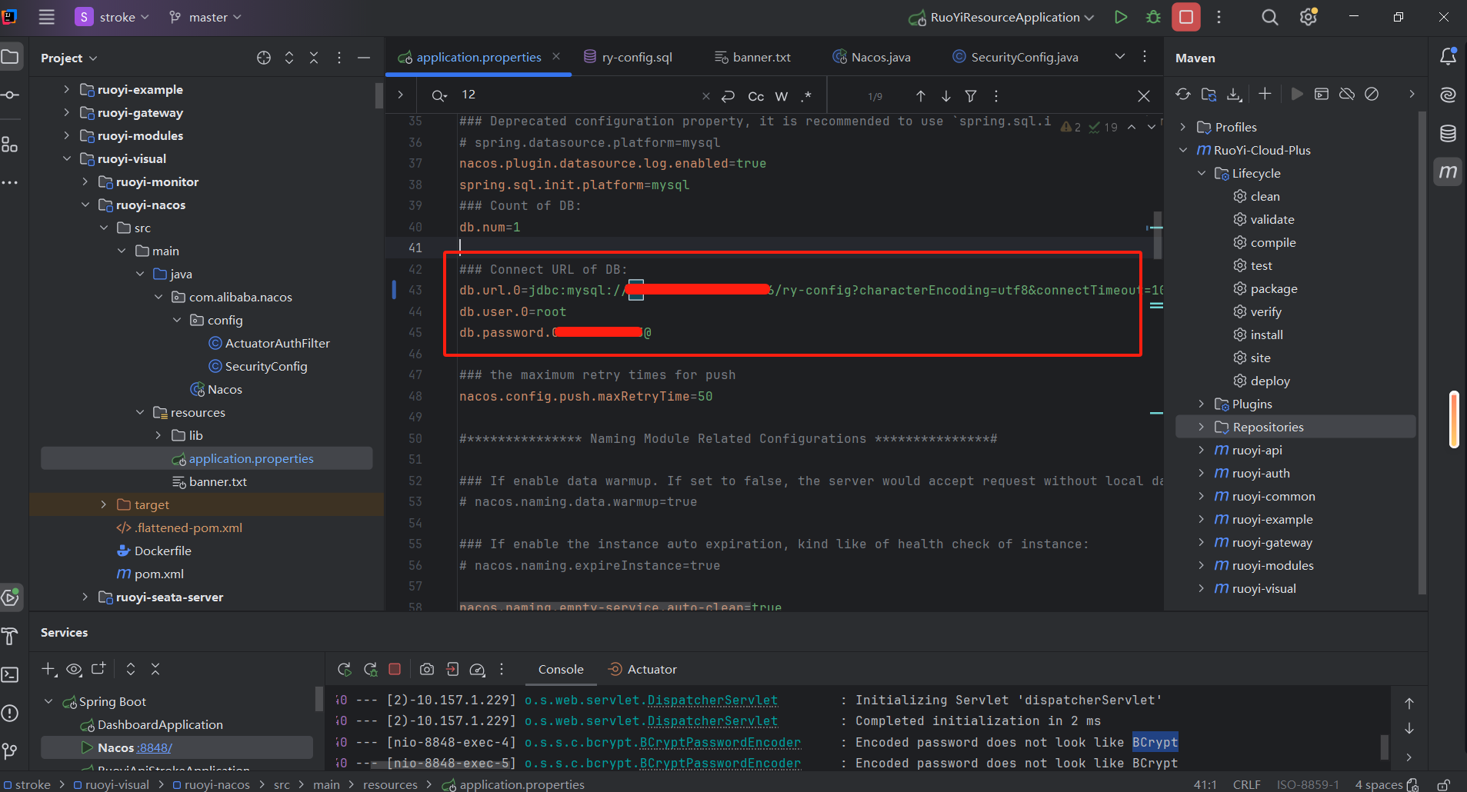Expand the Maven Profiles node

(1183, 127)
